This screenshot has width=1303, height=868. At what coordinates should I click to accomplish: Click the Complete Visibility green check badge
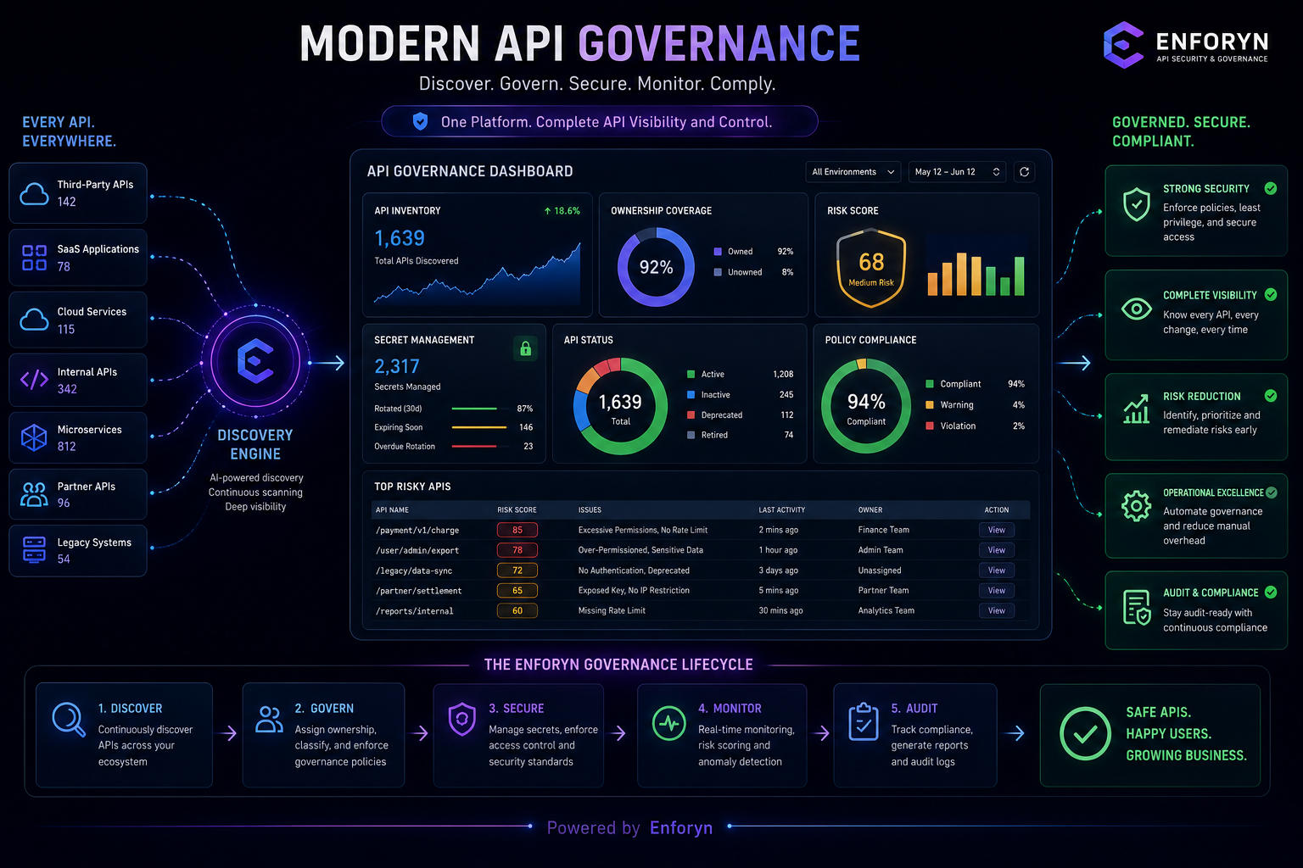[1271, 294]
